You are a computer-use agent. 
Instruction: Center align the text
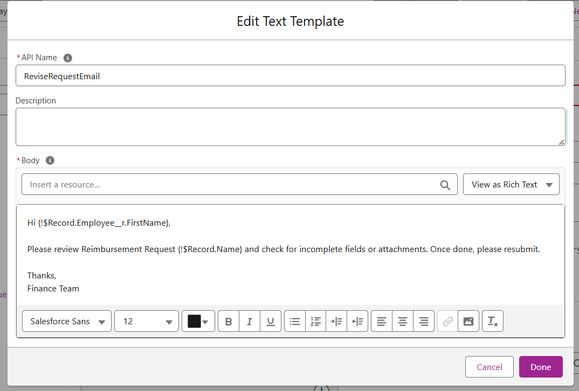click(403, 322)
